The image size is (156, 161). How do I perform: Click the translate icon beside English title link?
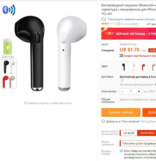(x=104, y=19)
